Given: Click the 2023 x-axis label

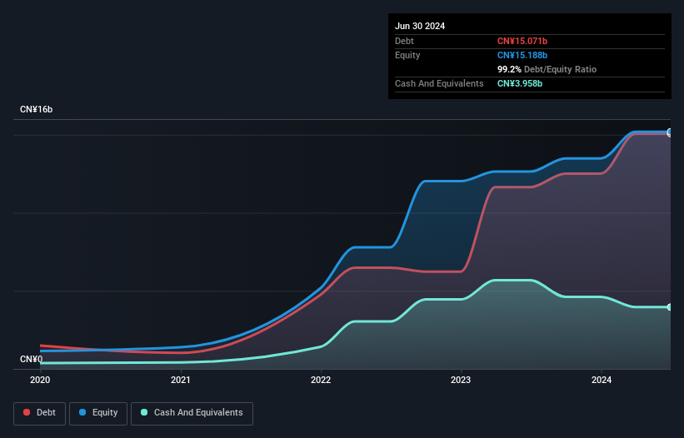Looking at the screenshot, I should (461, 380).
